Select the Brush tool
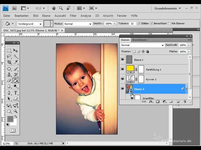201x150 pixels. [16, 69]
